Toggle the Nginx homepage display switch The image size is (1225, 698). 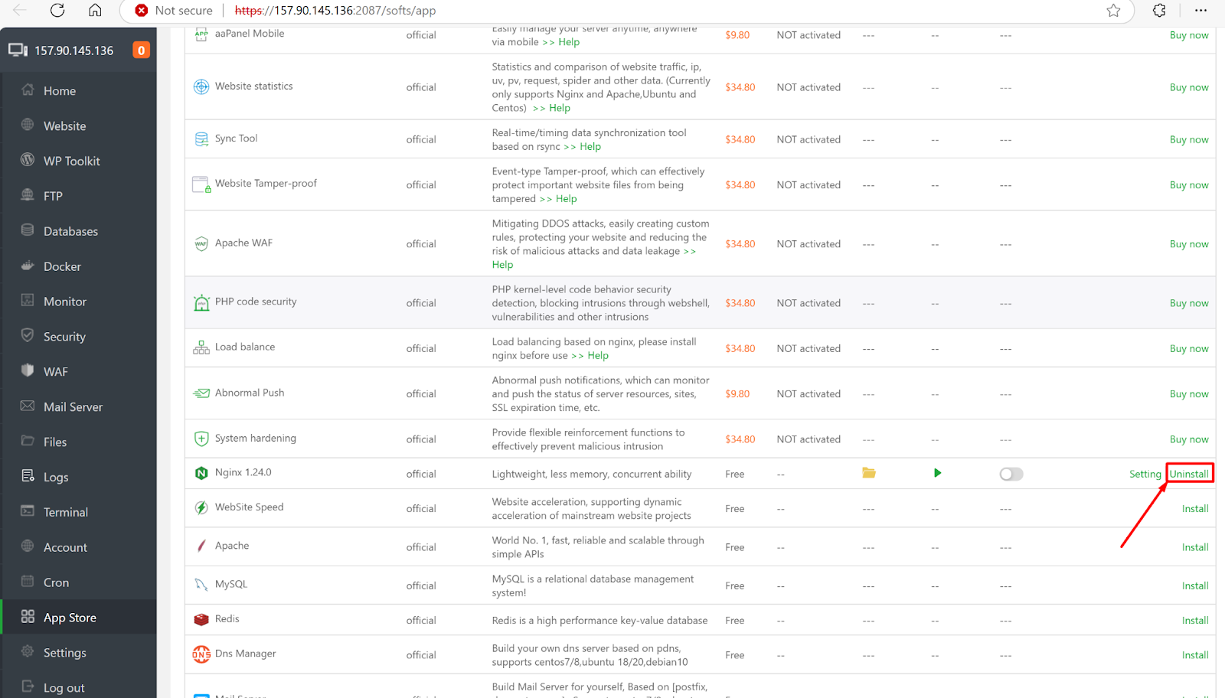1011,475
